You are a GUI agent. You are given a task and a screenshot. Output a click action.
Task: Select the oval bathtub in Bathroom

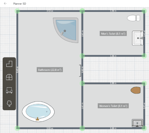(x=38, y=111)
